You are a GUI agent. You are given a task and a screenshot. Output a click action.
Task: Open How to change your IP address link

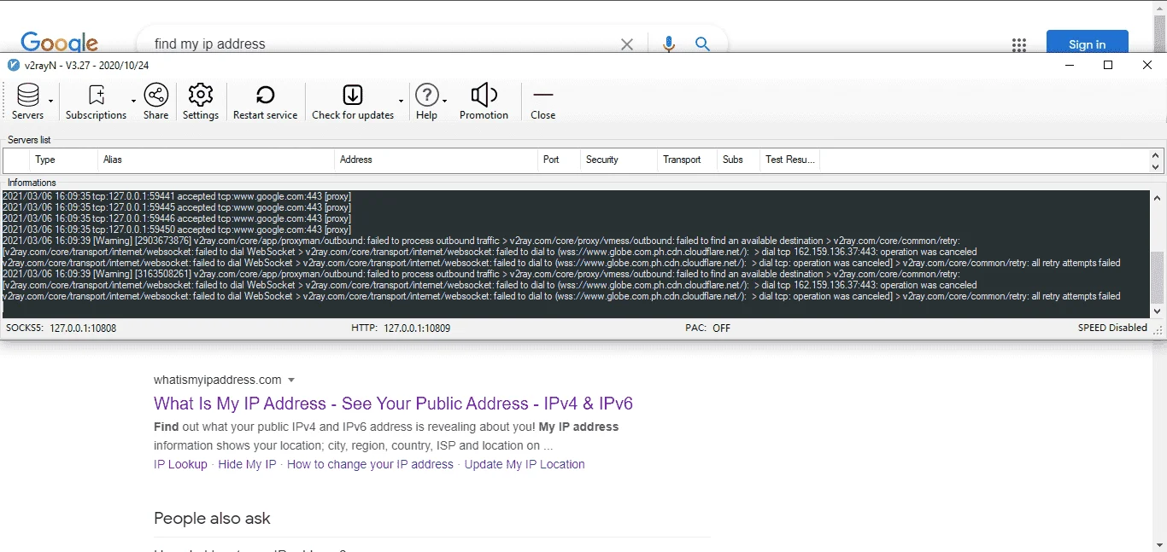[x=370, y=464]
